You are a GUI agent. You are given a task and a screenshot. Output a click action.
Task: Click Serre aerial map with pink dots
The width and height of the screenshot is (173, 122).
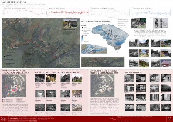click(14, 86)
